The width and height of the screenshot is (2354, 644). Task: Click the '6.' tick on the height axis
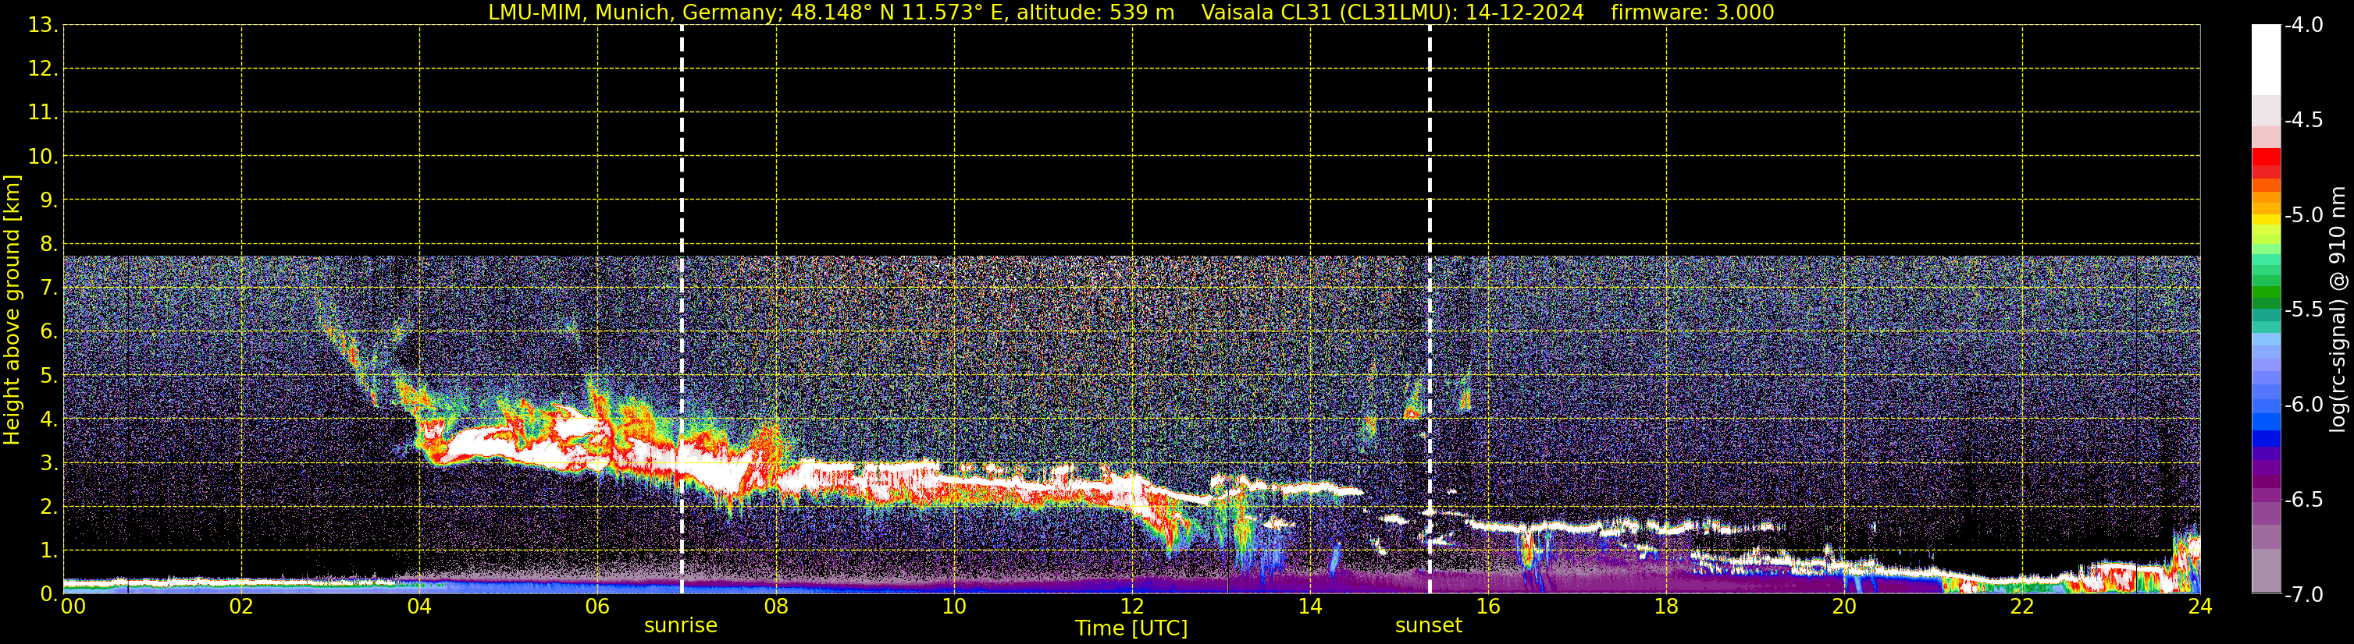pos(49,332)
